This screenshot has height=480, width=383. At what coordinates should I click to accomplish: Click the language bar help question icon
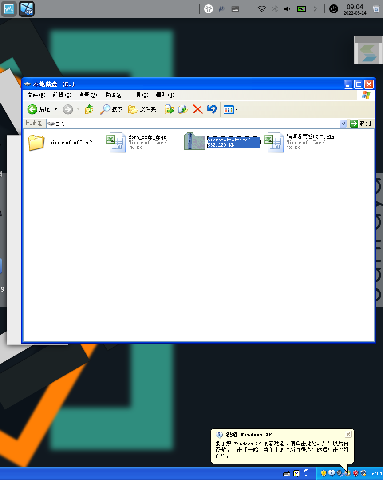(x=296, y=474)
